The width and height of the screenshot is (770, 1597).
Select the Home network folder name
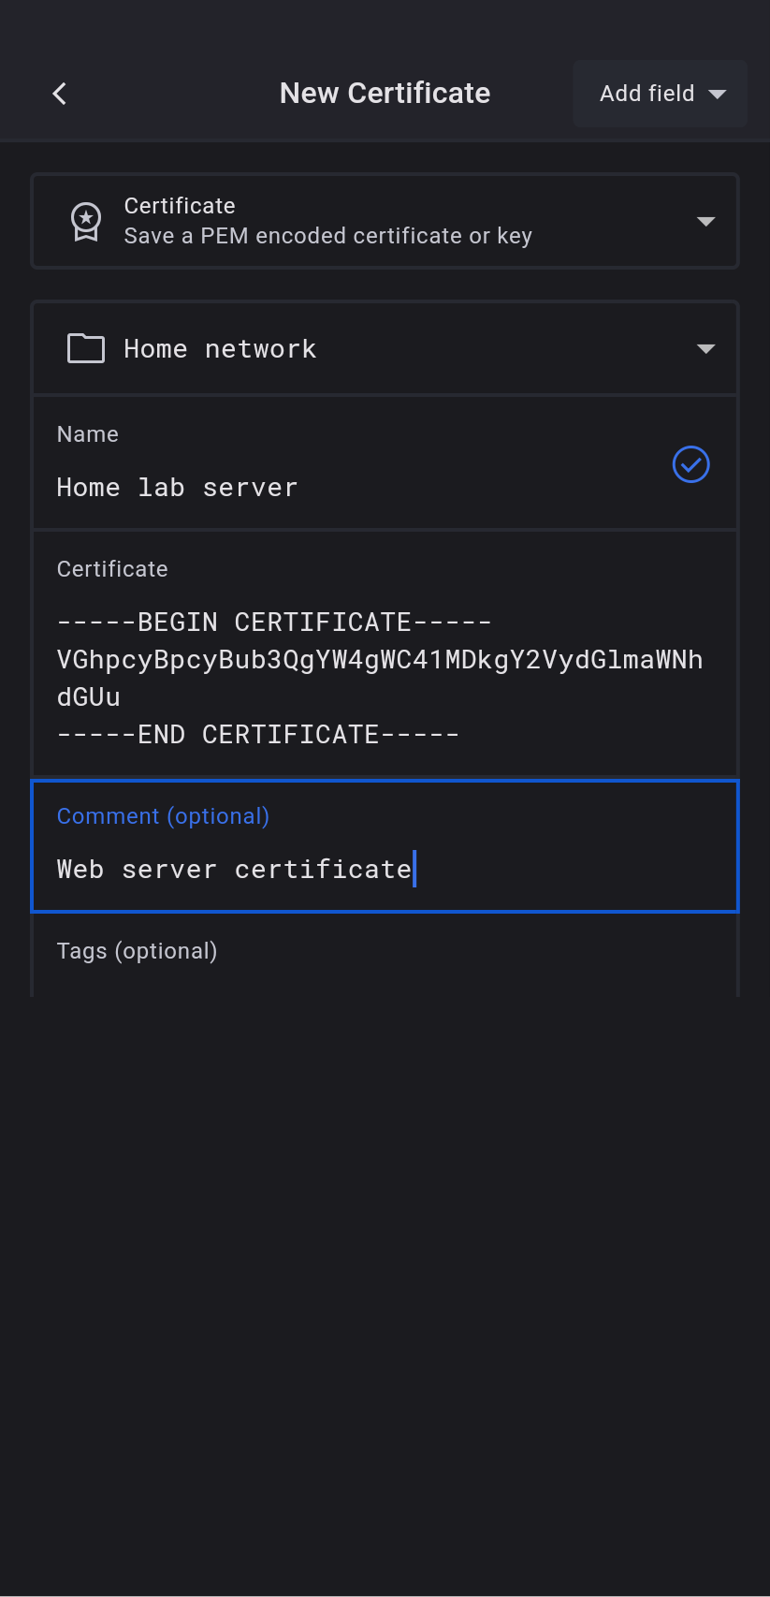[x=220, y=349]
